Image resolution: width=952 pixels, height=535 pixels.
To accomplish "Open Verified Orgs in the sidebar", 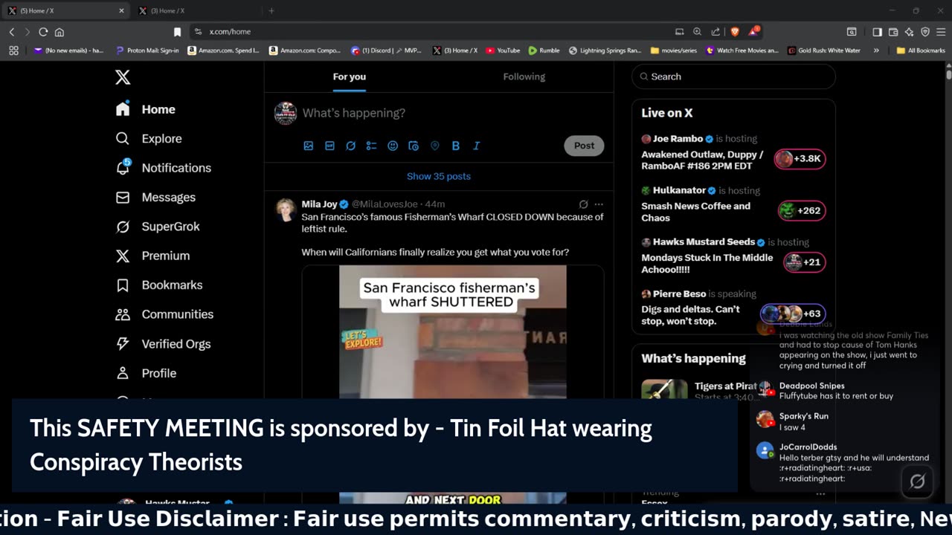I will click(x=163, y=344).
